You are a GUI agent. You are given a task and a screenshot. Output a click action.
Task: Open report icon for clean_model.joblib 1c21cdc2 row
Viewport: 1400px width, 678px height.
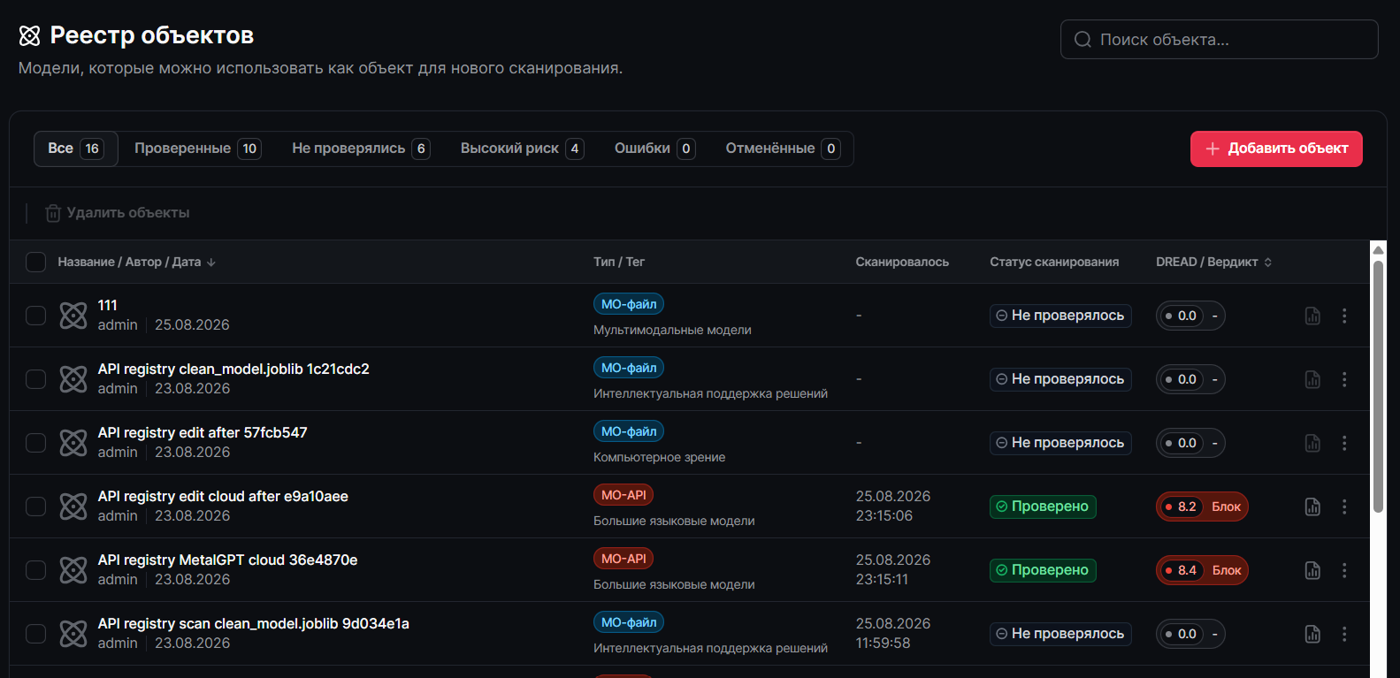1312,379
